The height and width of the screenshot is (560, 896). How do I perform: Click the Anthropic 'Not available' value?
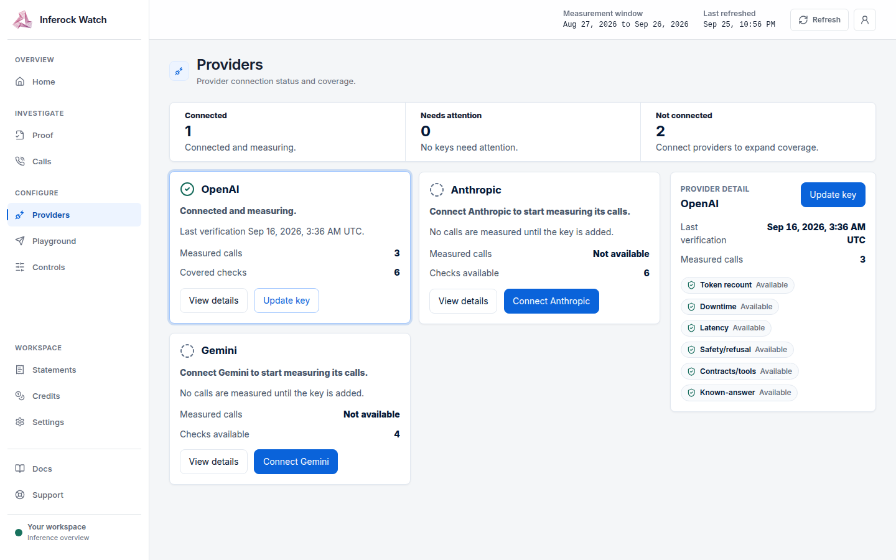621,254
